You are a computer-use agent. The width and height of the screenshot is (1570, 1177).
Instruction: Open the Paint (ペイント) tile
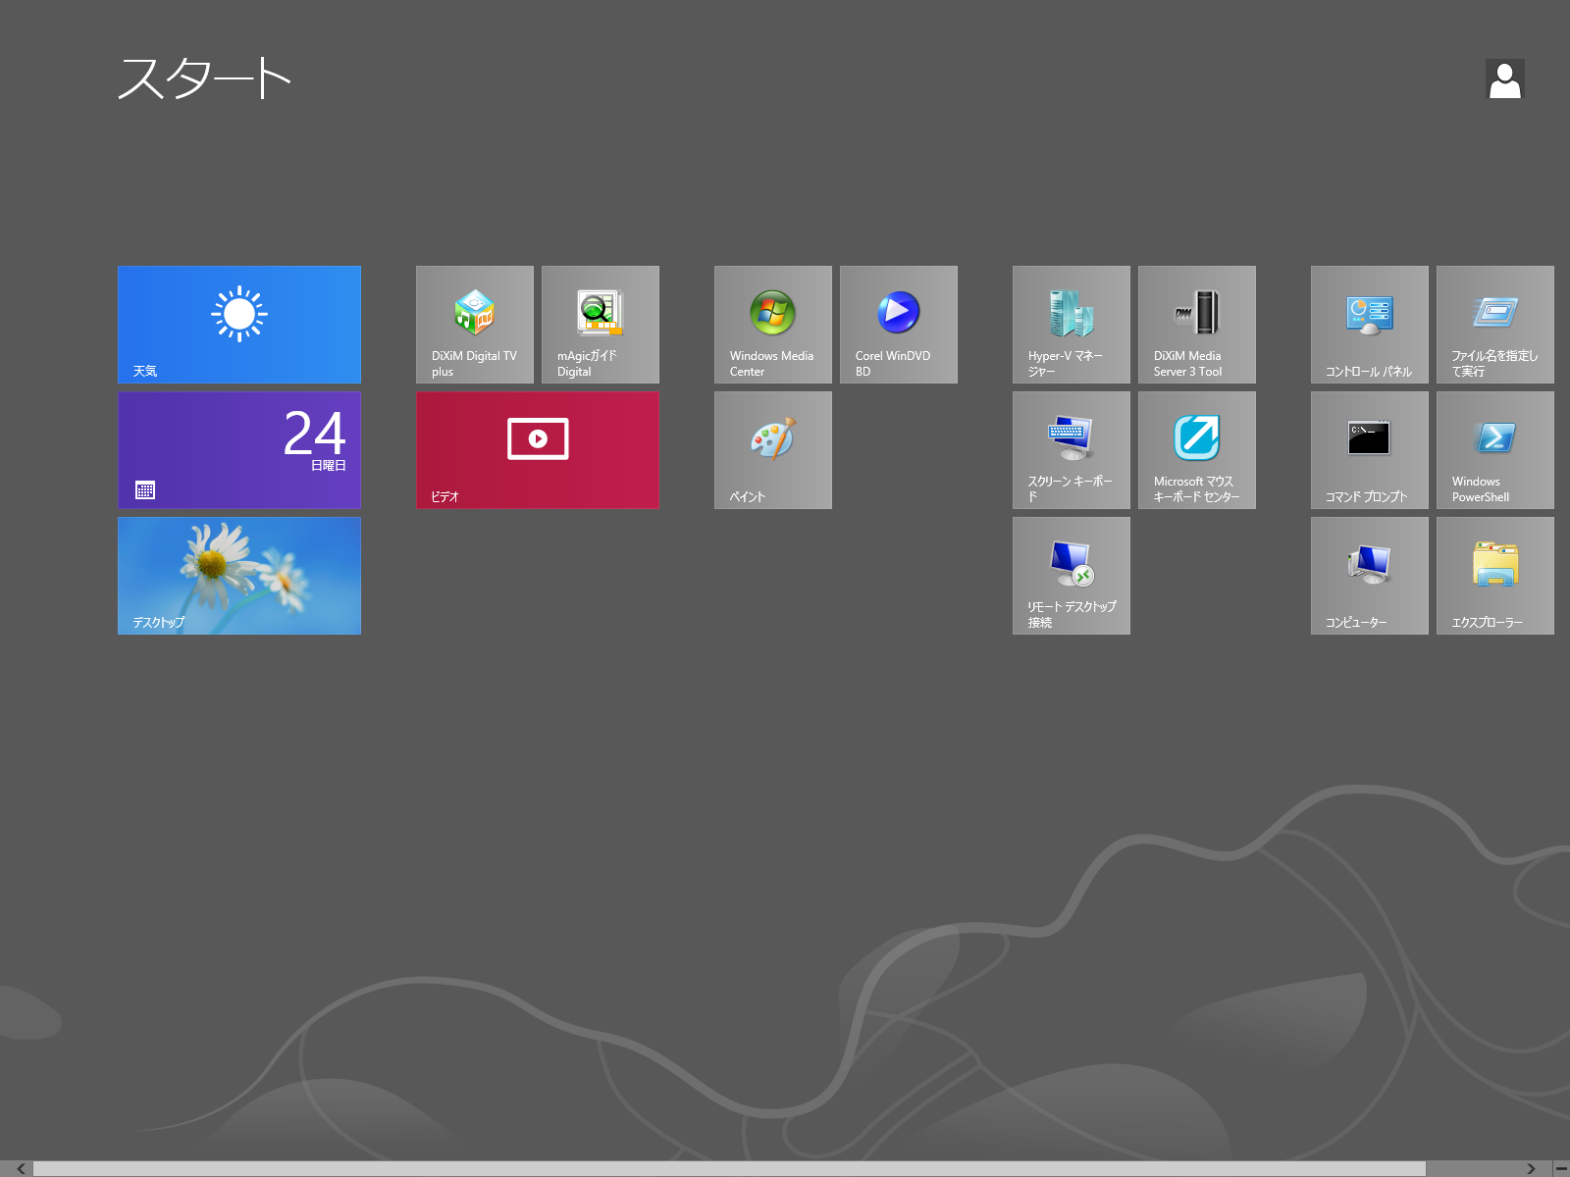[772, 450]
